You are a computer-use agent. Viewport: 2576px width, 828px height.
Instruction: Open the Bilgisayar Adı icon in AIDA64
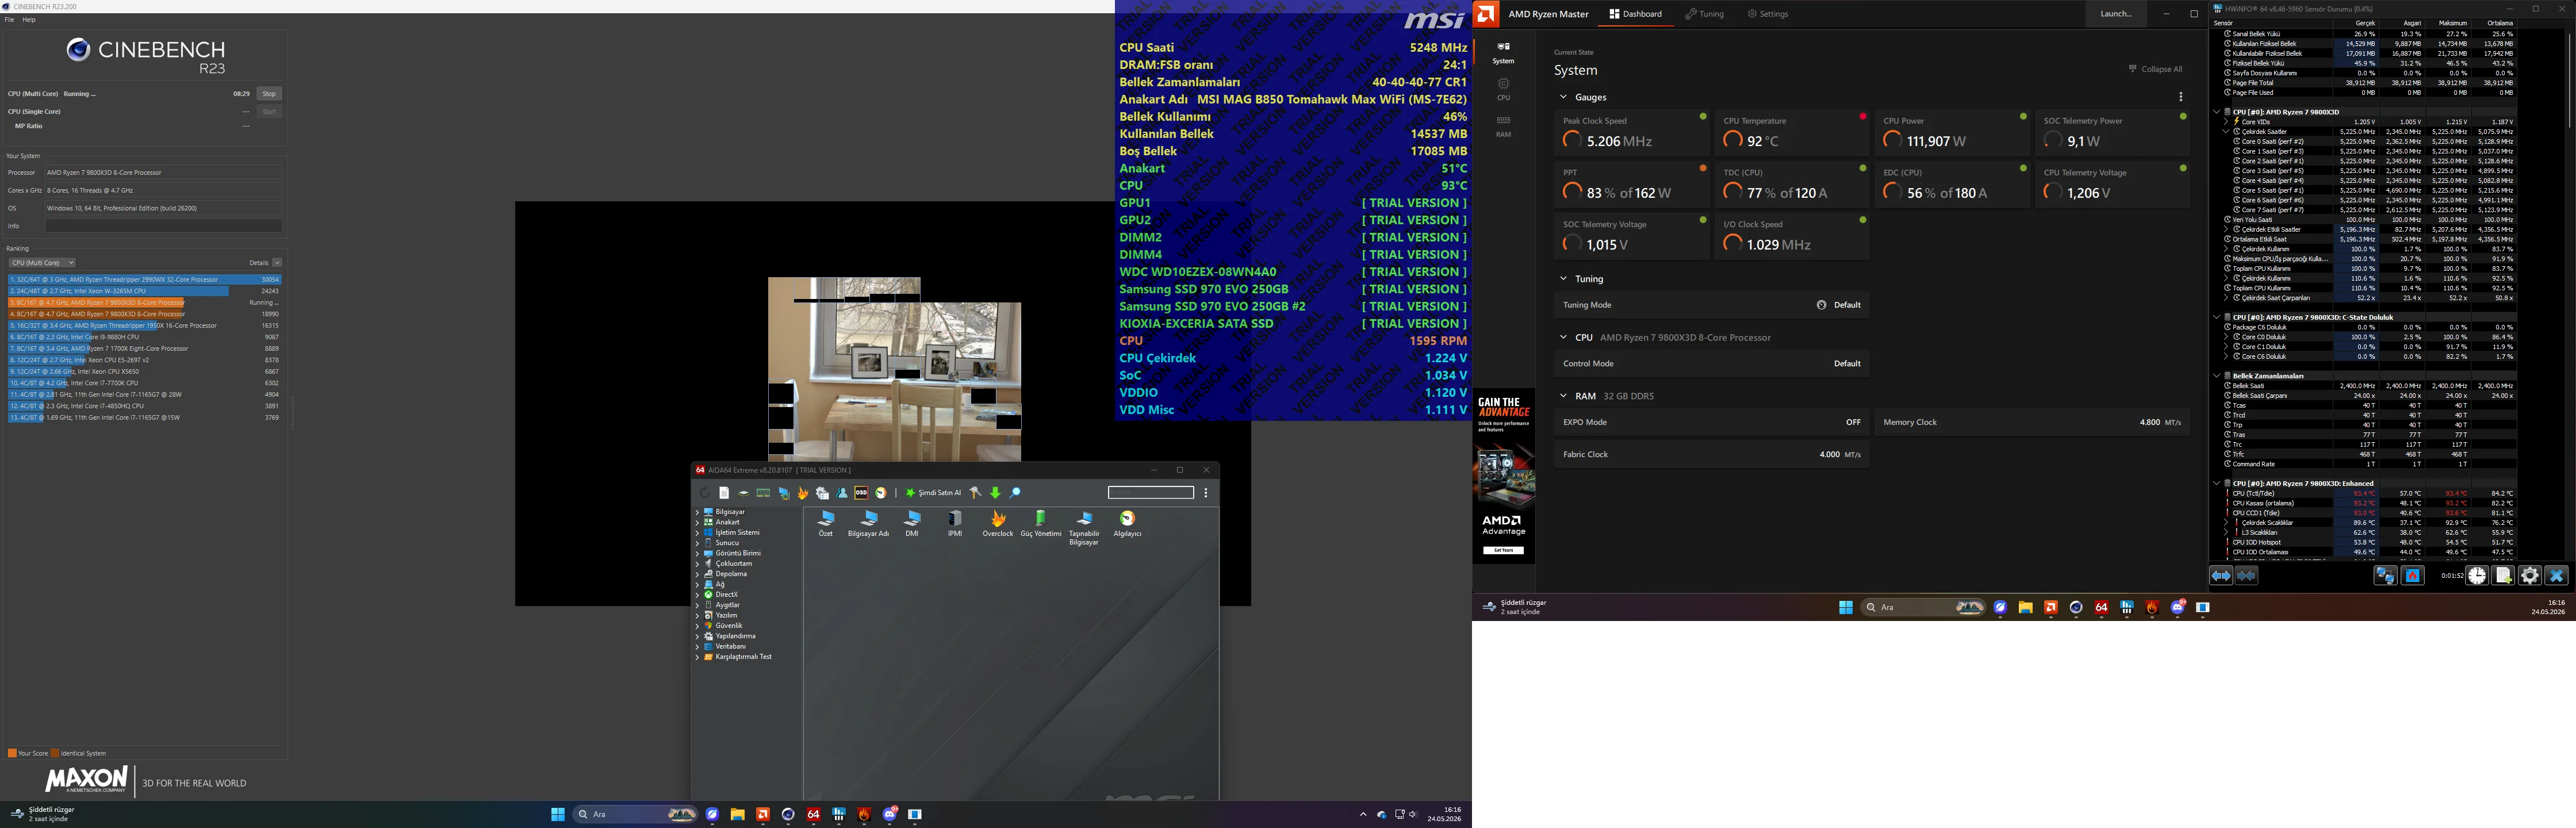coord(868,524)
